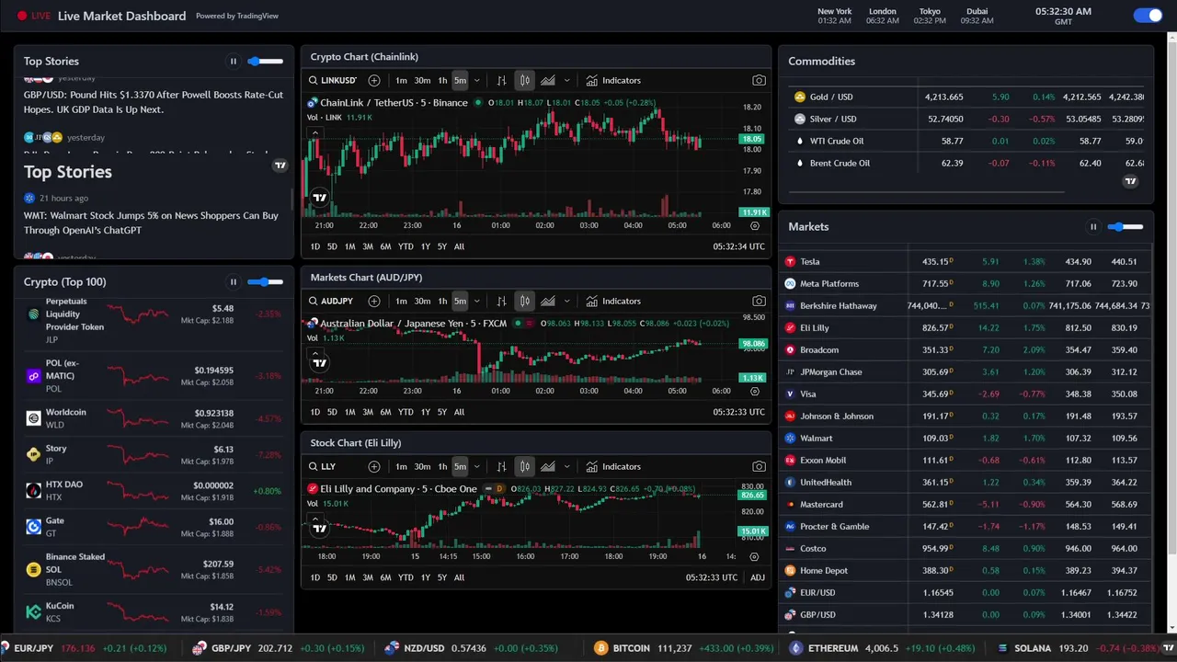Select the Gold / USD commodity row
Image resolution: width=1177 pixels, height=662 pixels.
click(968, 97)
